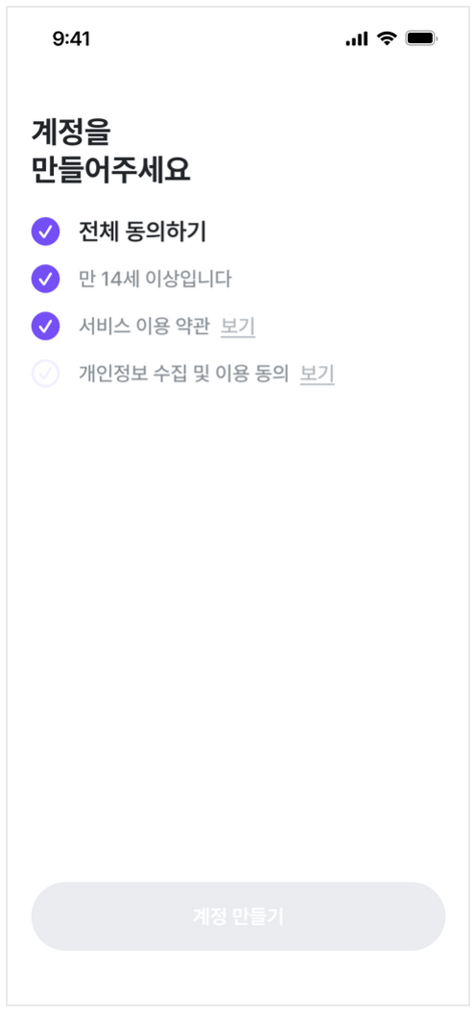The height and width of the screenshot is (1016, 474).
Task: Click the number 14 in the age consent text
Action: point(112,279)
